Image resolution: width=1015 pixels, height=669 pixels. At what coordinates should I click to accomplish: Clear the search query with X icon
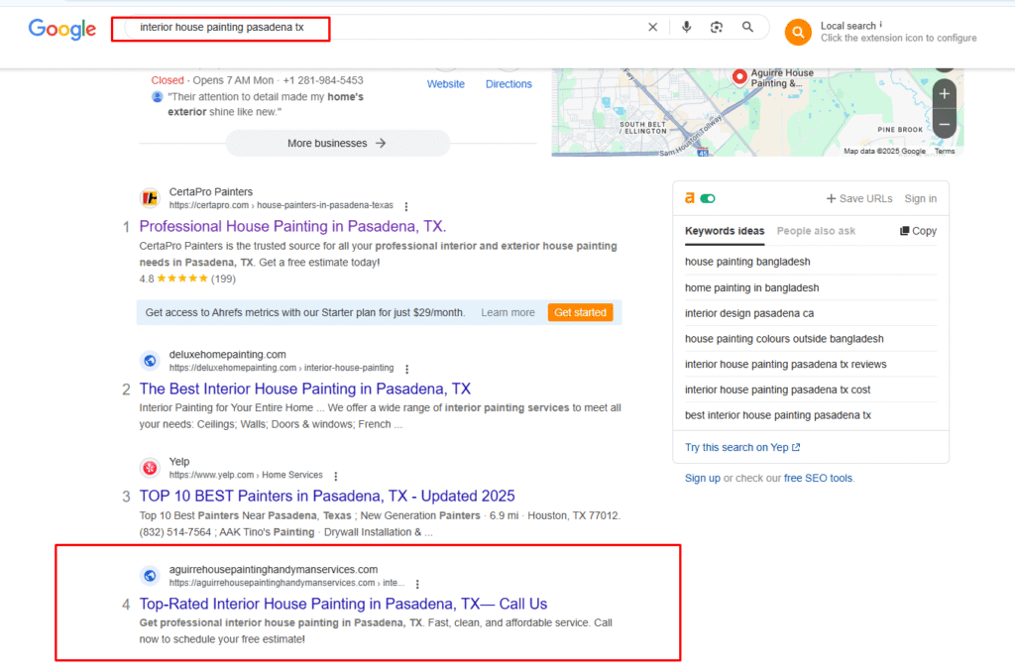(x=652, y=27)
